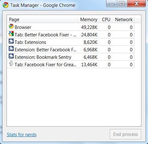The height and width of the screenshot is (144, 148).
Task: Select the Tab: Extensions row
Action: tap(71, 42)
